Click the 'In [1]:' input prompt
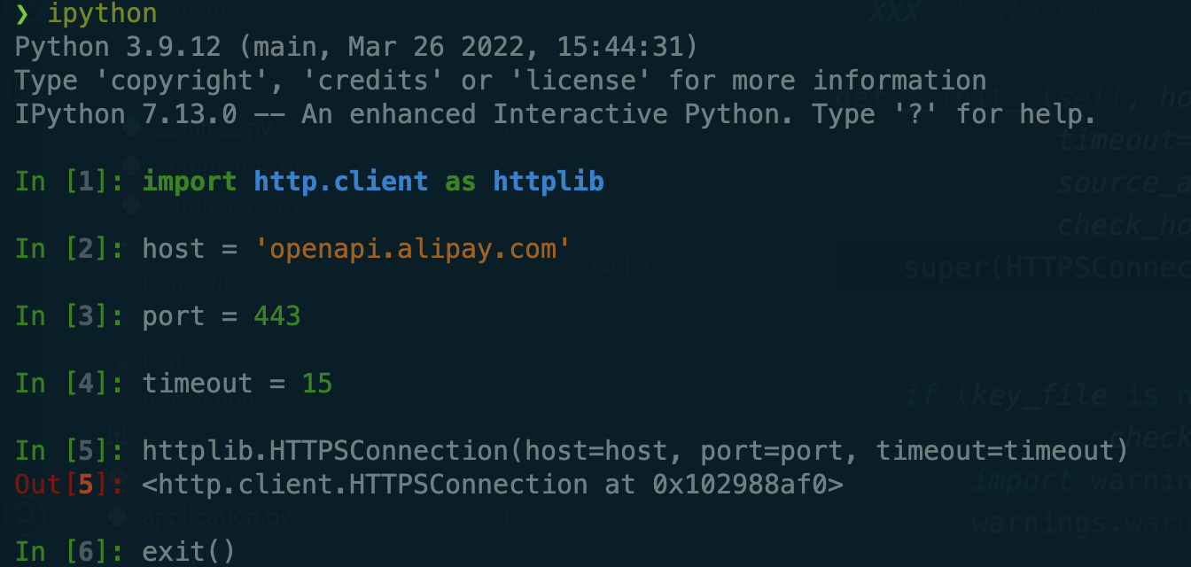 70,182
